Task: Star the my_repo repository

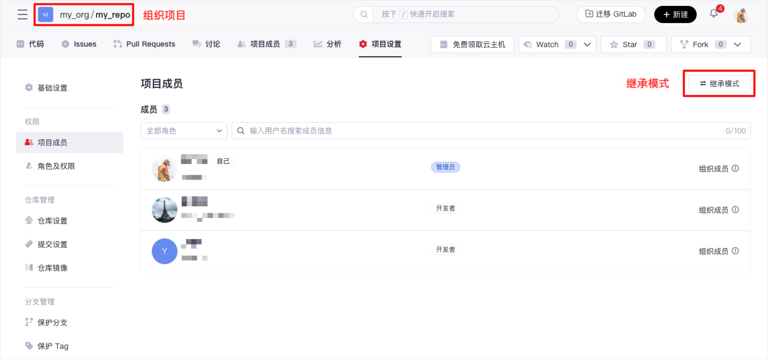Action: 633,44
